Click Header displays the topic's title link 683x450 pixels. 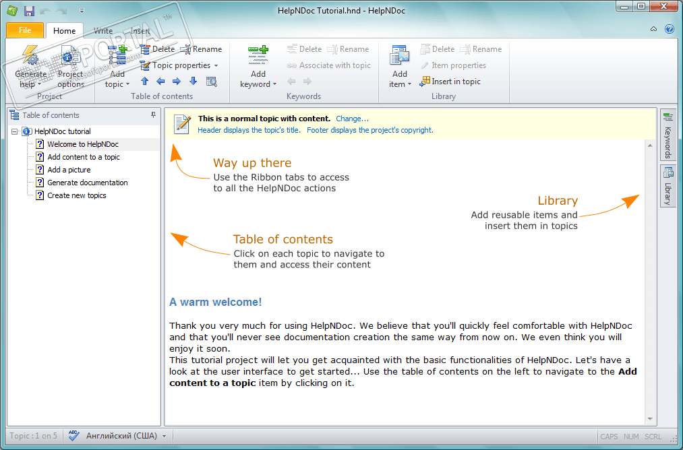tap(249, 130)
